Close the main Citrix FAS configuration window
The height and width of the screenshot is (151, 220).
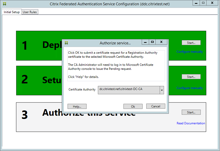click(212, 3)
